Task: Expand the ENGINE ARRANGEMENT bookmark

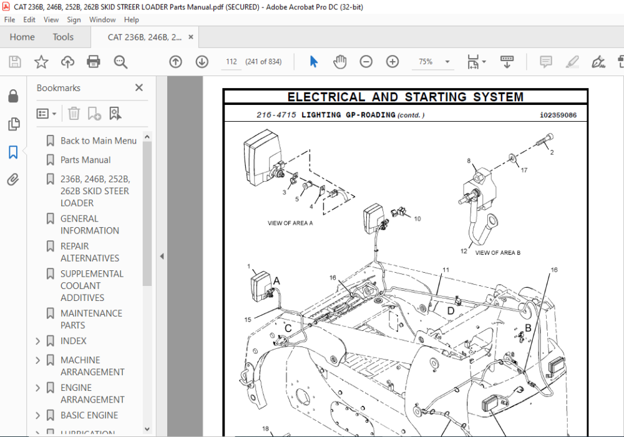Action: pos(38,388)
